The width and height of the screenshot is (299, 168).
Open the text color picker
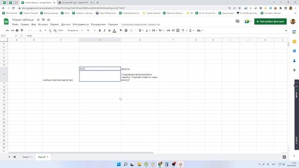[x=114, y=30]
